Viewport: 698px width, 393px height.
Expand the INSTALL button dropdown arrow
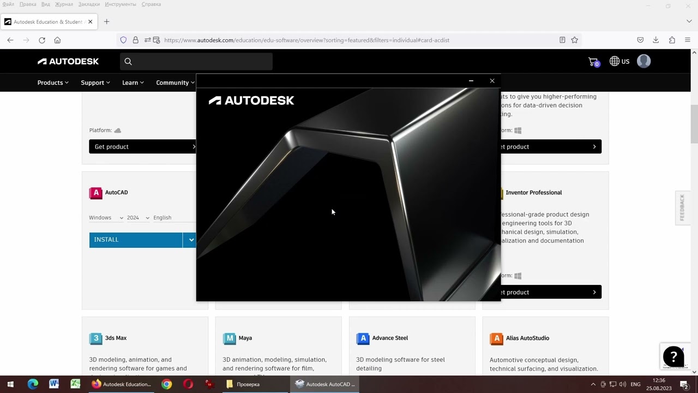tap(190, 240)
